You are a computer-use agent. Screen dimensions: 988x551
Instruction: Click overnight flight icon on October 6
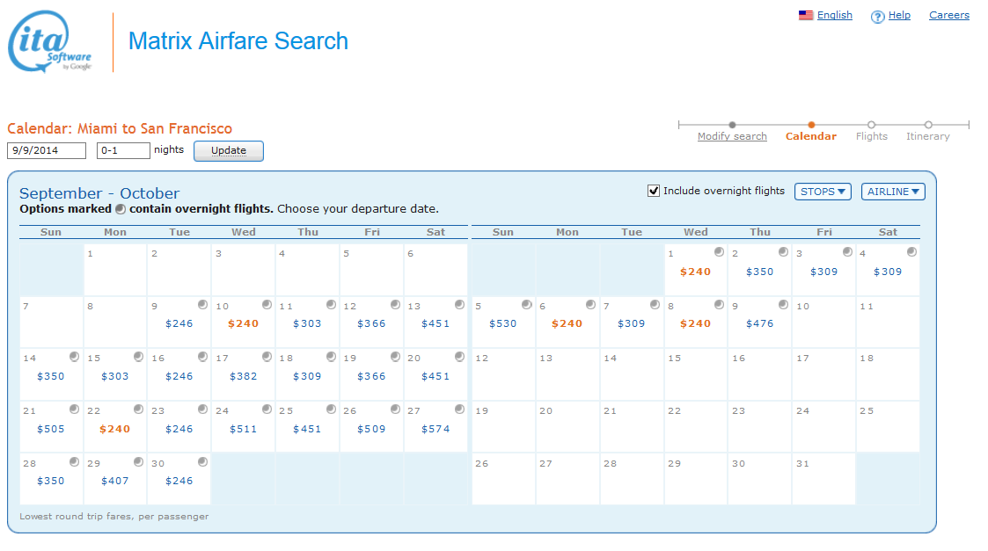590,305
